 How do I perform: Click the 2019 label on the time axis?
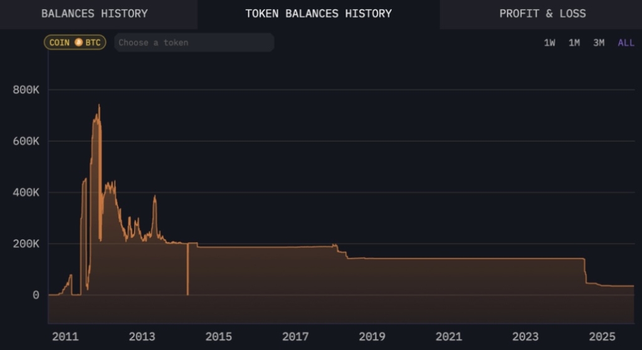372,337
